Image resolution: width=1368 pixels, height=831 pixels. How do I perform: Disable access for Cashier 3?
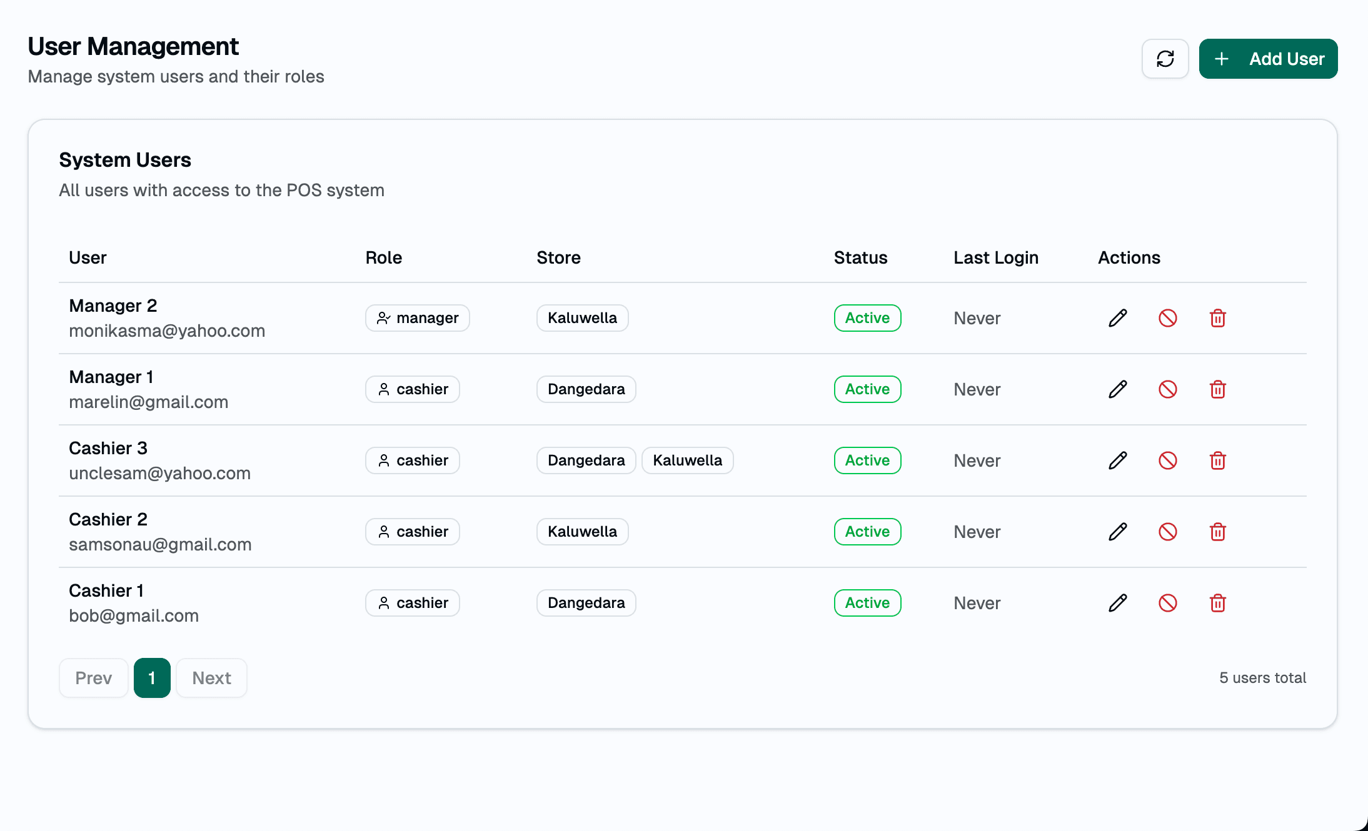pos(1167,460)
